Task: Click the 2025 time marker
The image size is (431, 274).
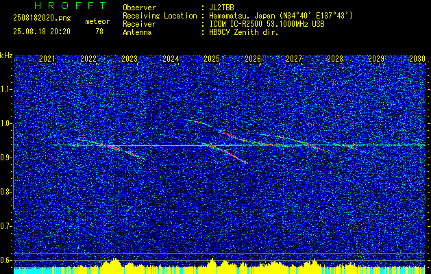Action: click(x=212, y=59)
